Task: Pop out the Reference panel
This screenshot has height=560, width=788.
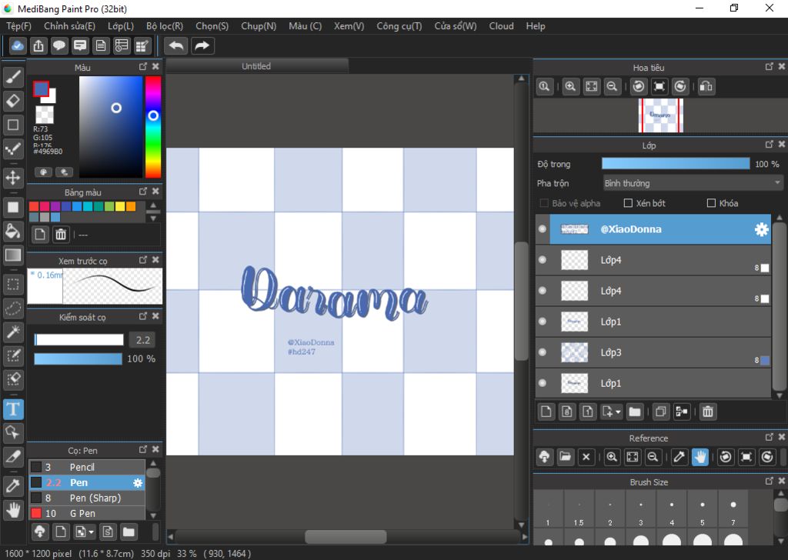Action: pyautogui.click(x=770, y=438)
